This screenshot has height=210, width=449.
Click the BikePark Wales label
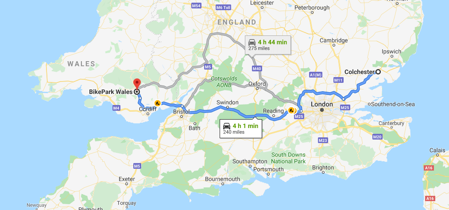[111, 92]
